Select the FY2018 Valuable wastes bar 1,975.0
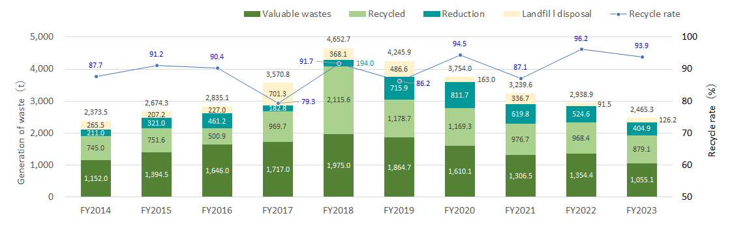This screenshot has height=235, width=732. tap(339, 165)
